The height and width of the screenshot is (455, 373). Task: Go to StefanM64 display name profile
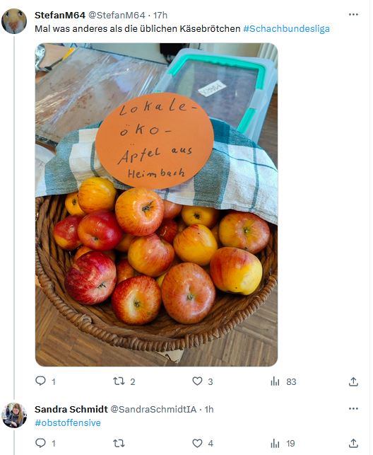(60, 15)
